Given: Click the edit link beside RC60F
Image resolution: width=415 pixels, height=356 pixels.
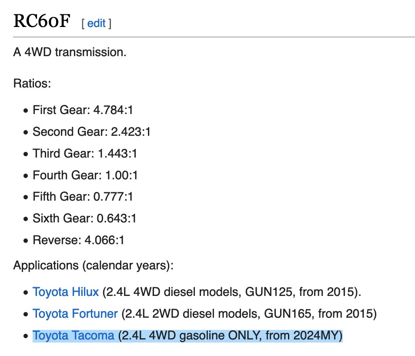Looking at the screenshot, I should coord(97,23).
